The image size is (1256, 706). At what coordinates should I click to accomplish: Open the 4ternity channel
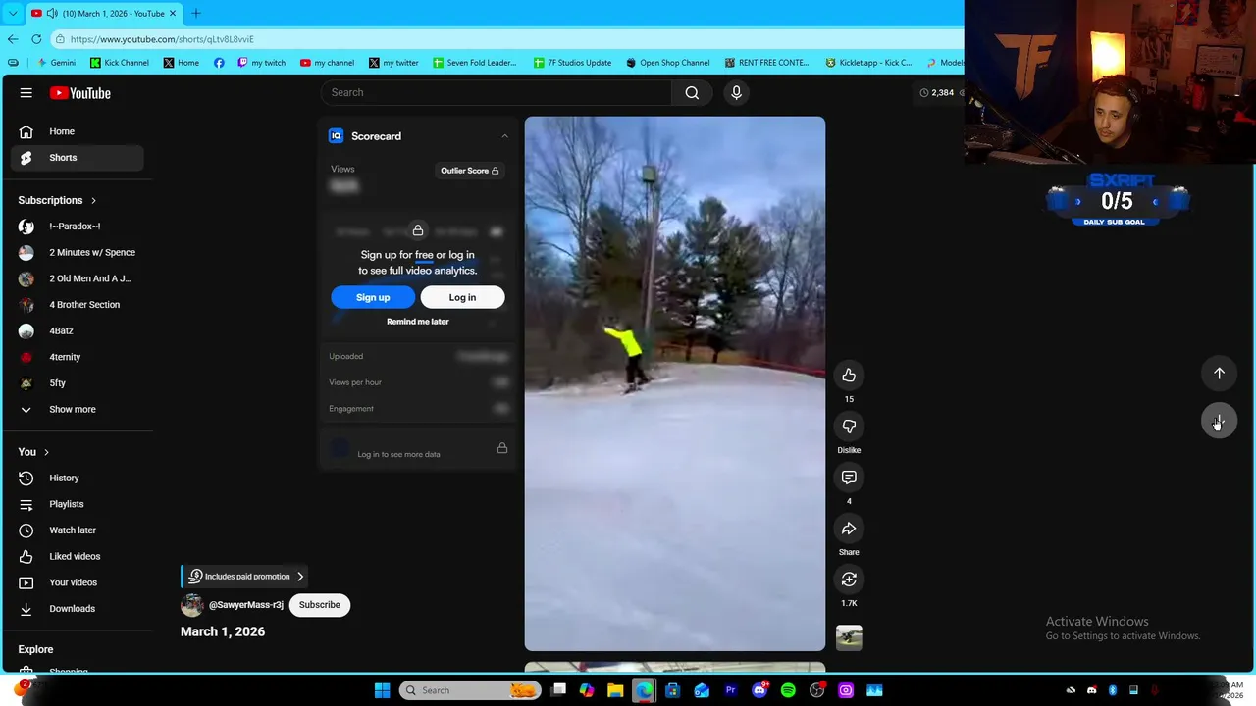coord(77,357)
